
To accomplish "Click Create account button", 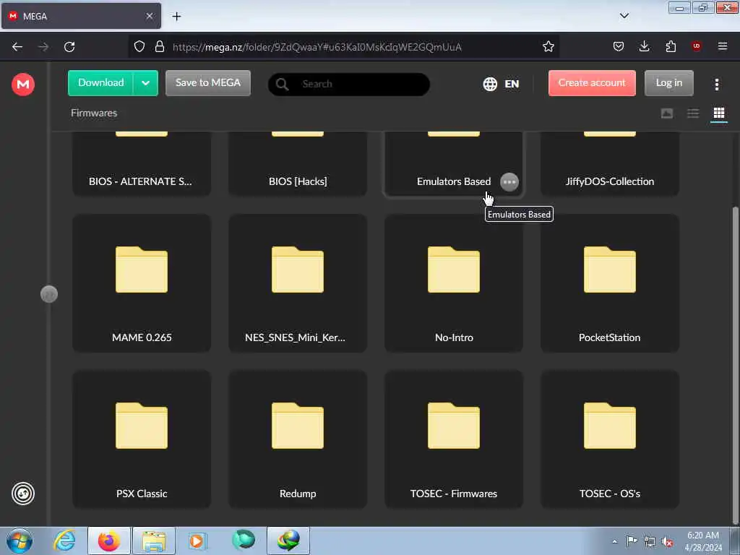I will (592, 83).
